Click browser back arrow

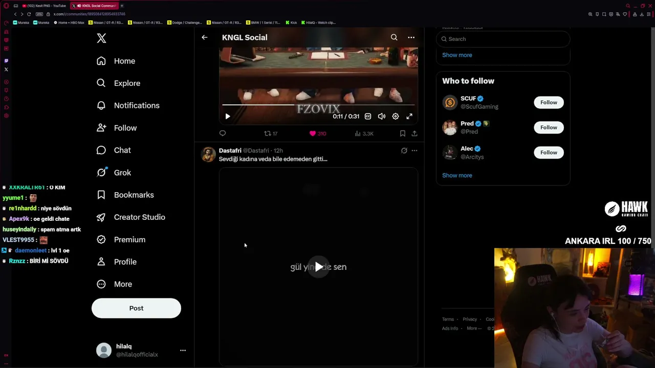point(15,14)
